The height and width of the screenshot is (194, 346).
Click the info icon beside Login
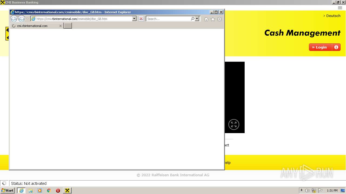pos(336,47)
